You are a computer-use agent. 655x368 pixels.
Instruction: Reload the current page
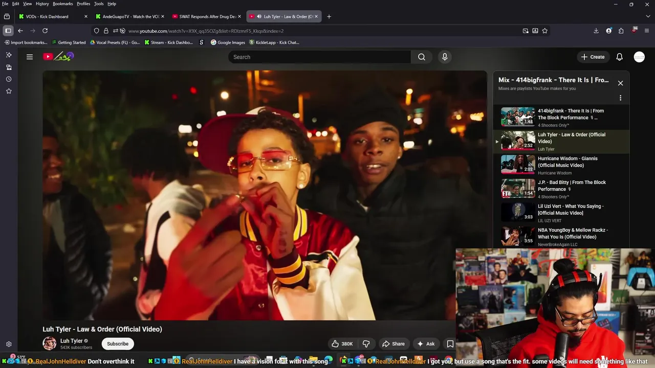pyautogui.click(x=45, y=31)
